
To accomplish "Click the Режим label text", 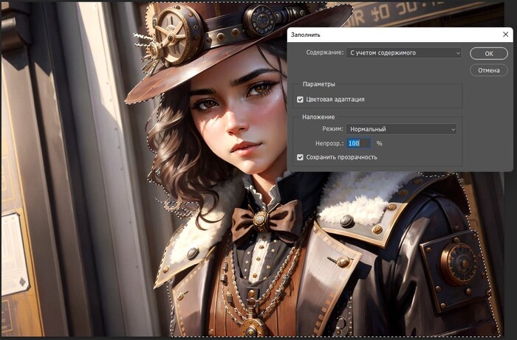I will pos(334,129).
